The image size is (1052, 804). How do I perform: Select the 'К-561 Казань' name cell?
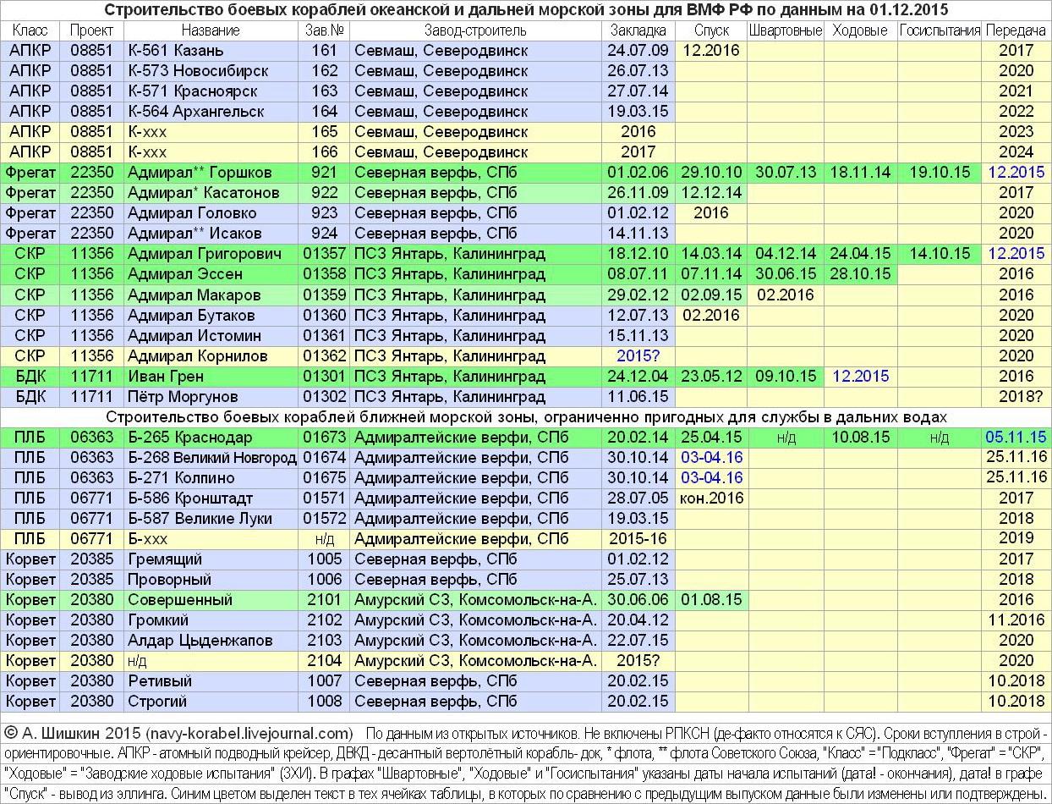click(x=176, y=51)
